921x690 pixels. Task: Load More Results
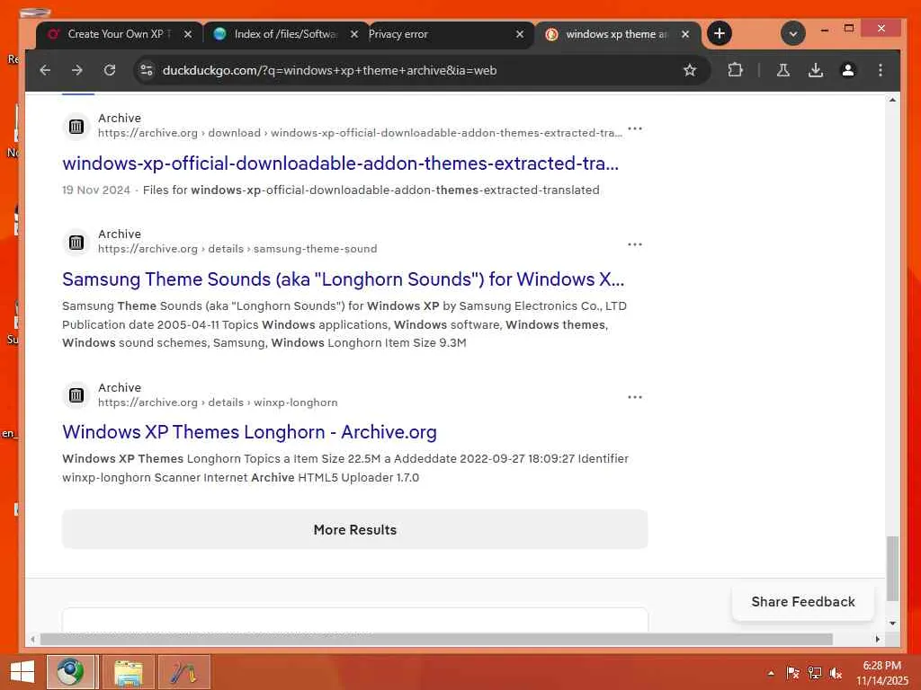354,530
